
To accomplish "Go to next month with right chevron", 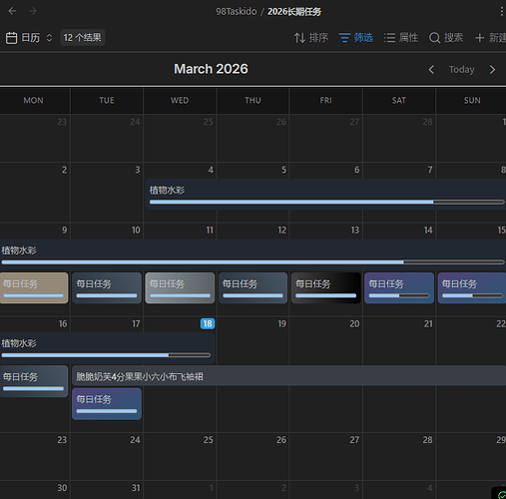I will (492, 70).
